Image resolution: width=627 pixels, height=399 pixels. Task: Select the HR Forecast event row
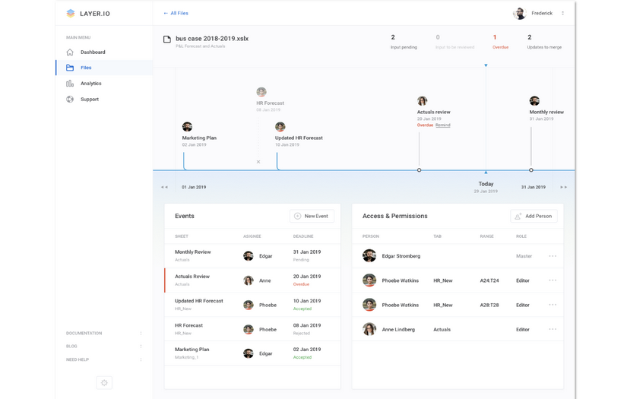[252, 329]
